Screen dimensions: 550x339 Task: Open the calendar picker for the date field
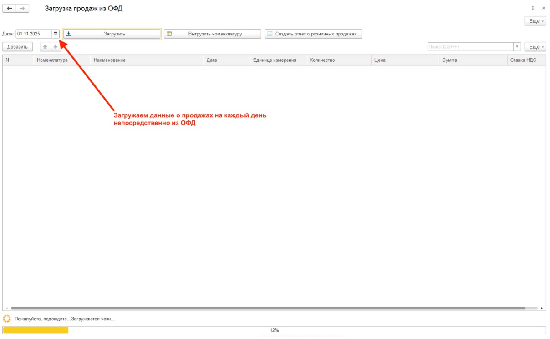56,34
